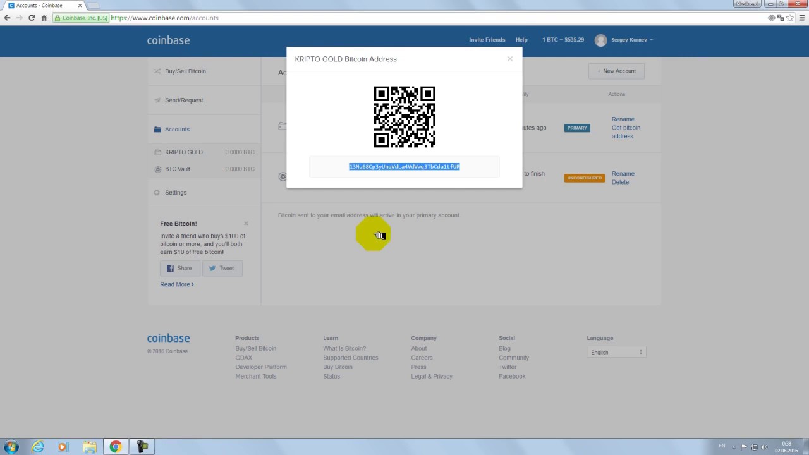Click the Get bitcoin address link
Image resolution: width=809 pixels, height=455 pixels.
click(x=626, y=132)
